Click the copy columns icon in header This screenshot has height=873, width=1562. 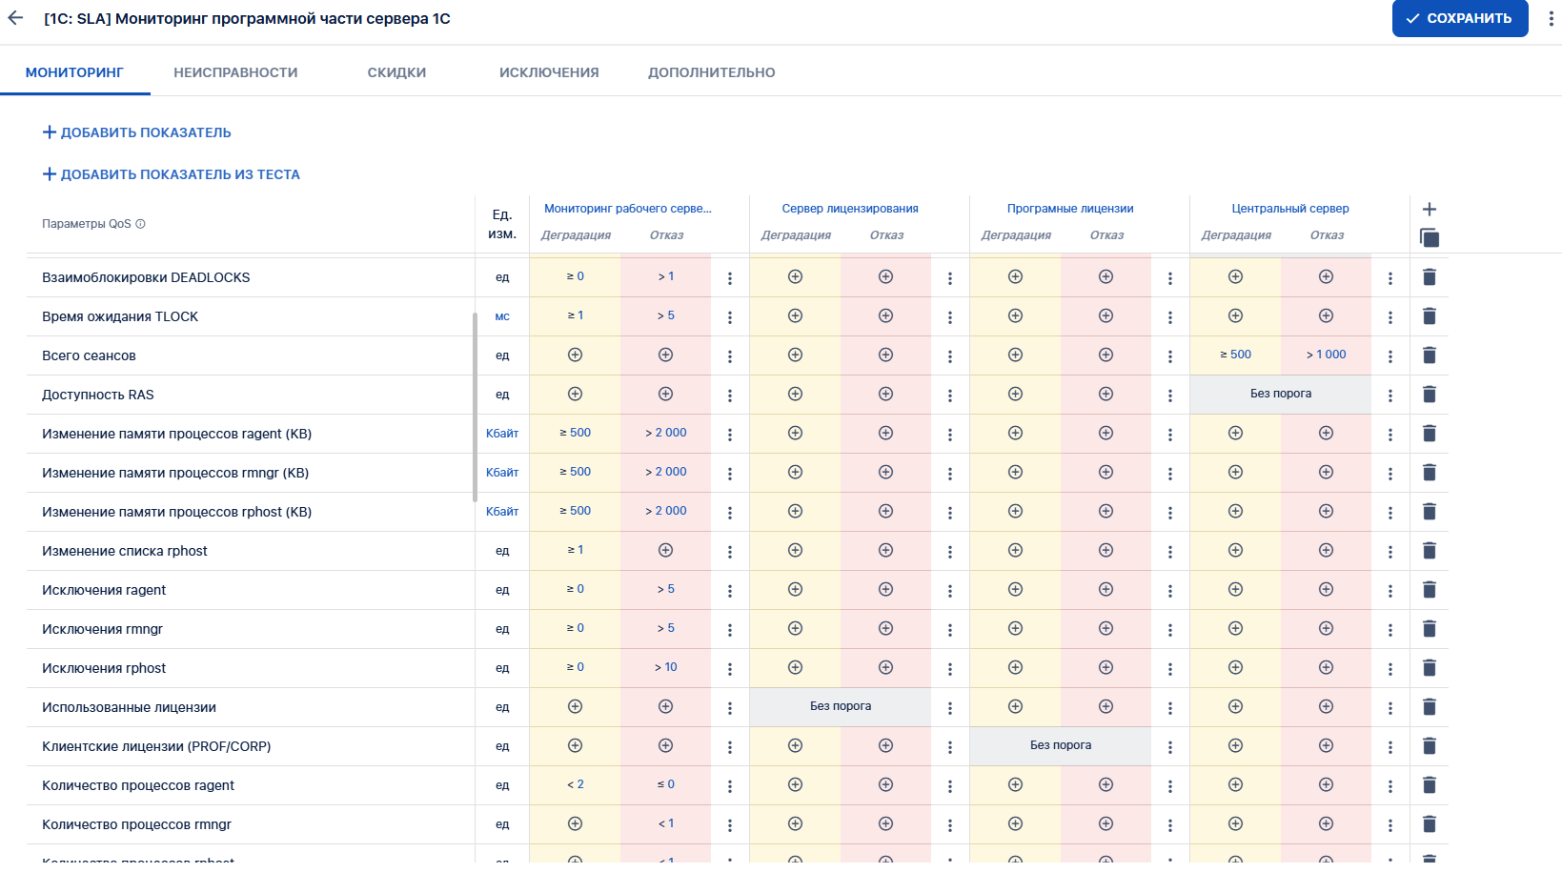[x=1430, y=237]
